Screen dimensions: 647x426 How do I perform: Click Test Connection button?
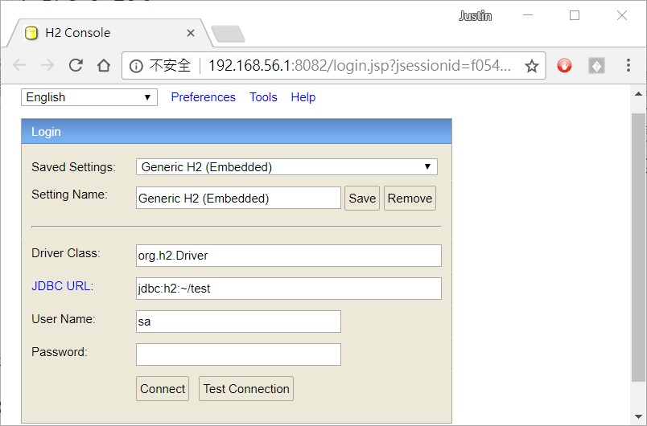[246, 388]
